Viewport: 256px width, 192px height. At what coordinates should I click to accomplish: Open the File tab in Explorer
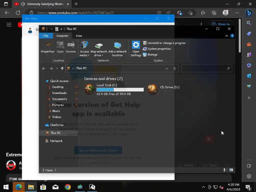tap(46, 36)
